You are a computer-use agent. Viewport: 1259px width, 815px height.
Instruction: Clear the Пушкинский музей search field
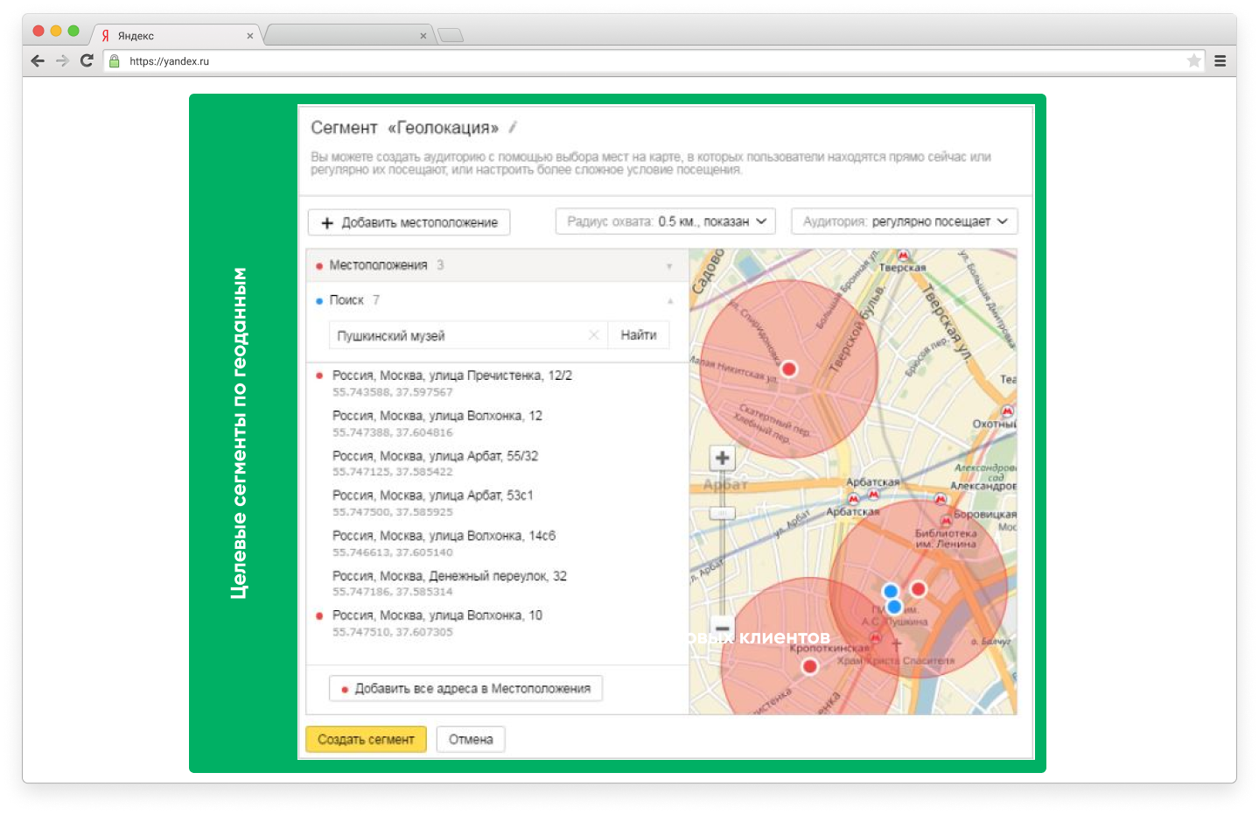pos(594,335)
